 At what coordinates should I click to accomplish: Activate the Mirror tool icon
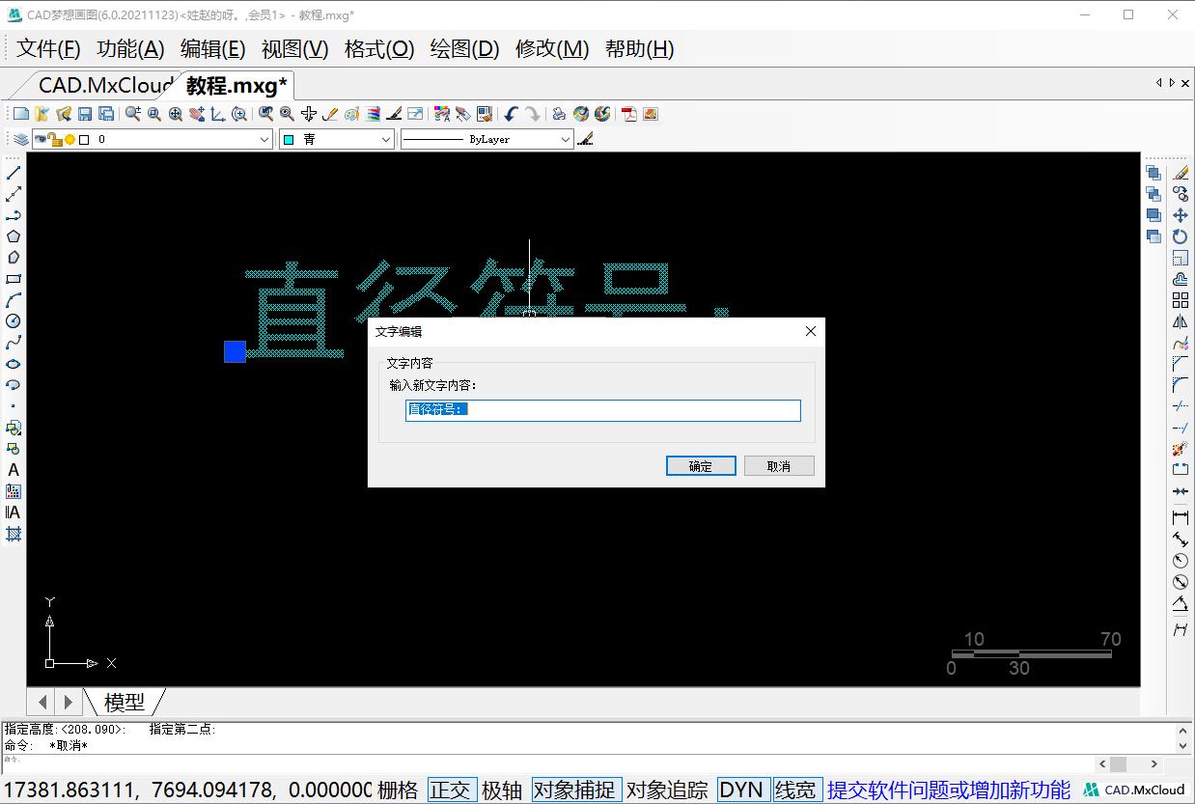tap(1180, 321)
